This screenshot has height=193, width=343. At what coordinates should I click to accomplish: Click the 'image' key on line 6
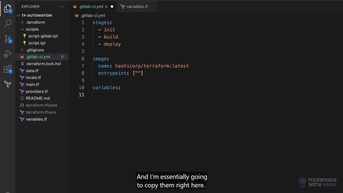pos(100,58)
